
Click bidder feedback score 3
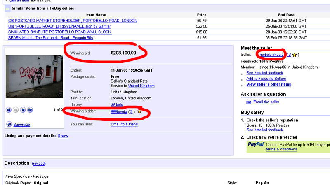click(132, 111)
